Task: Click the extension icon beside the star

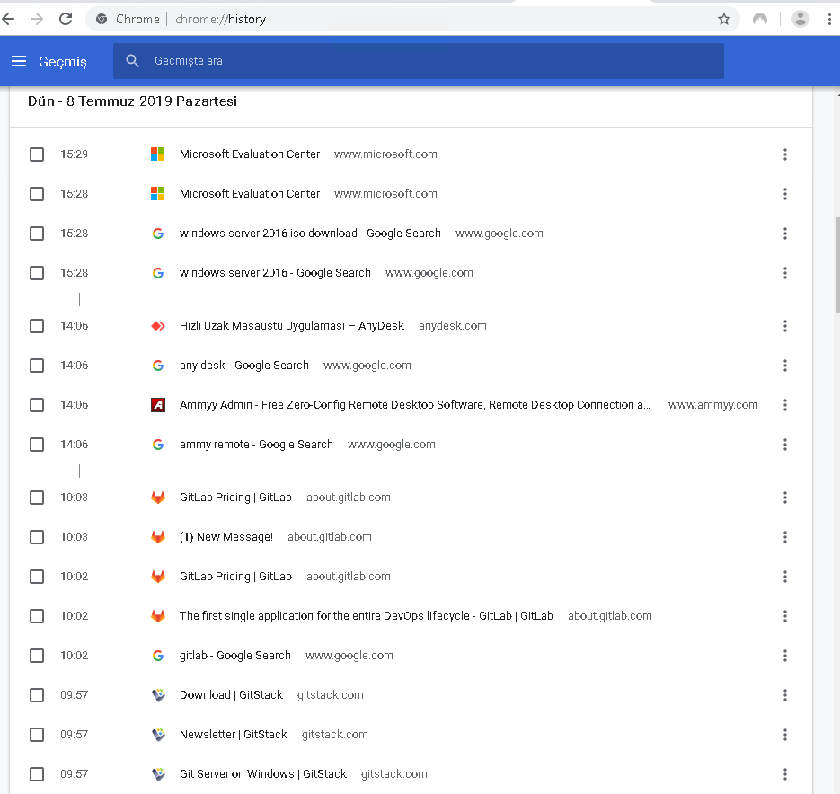Action: [760, 19]
